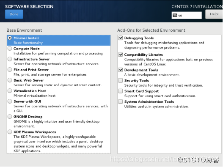Click the keyboard icon beside us
The height and width of the screenshot is (167, 223).
coord(175,15)
